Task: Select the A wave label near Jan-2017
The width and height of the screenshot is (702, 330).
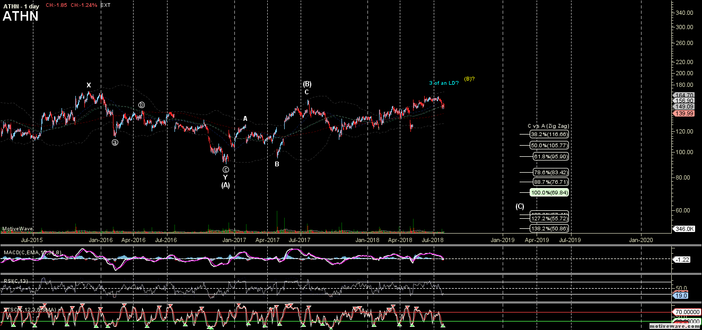Action: point(245,119)
